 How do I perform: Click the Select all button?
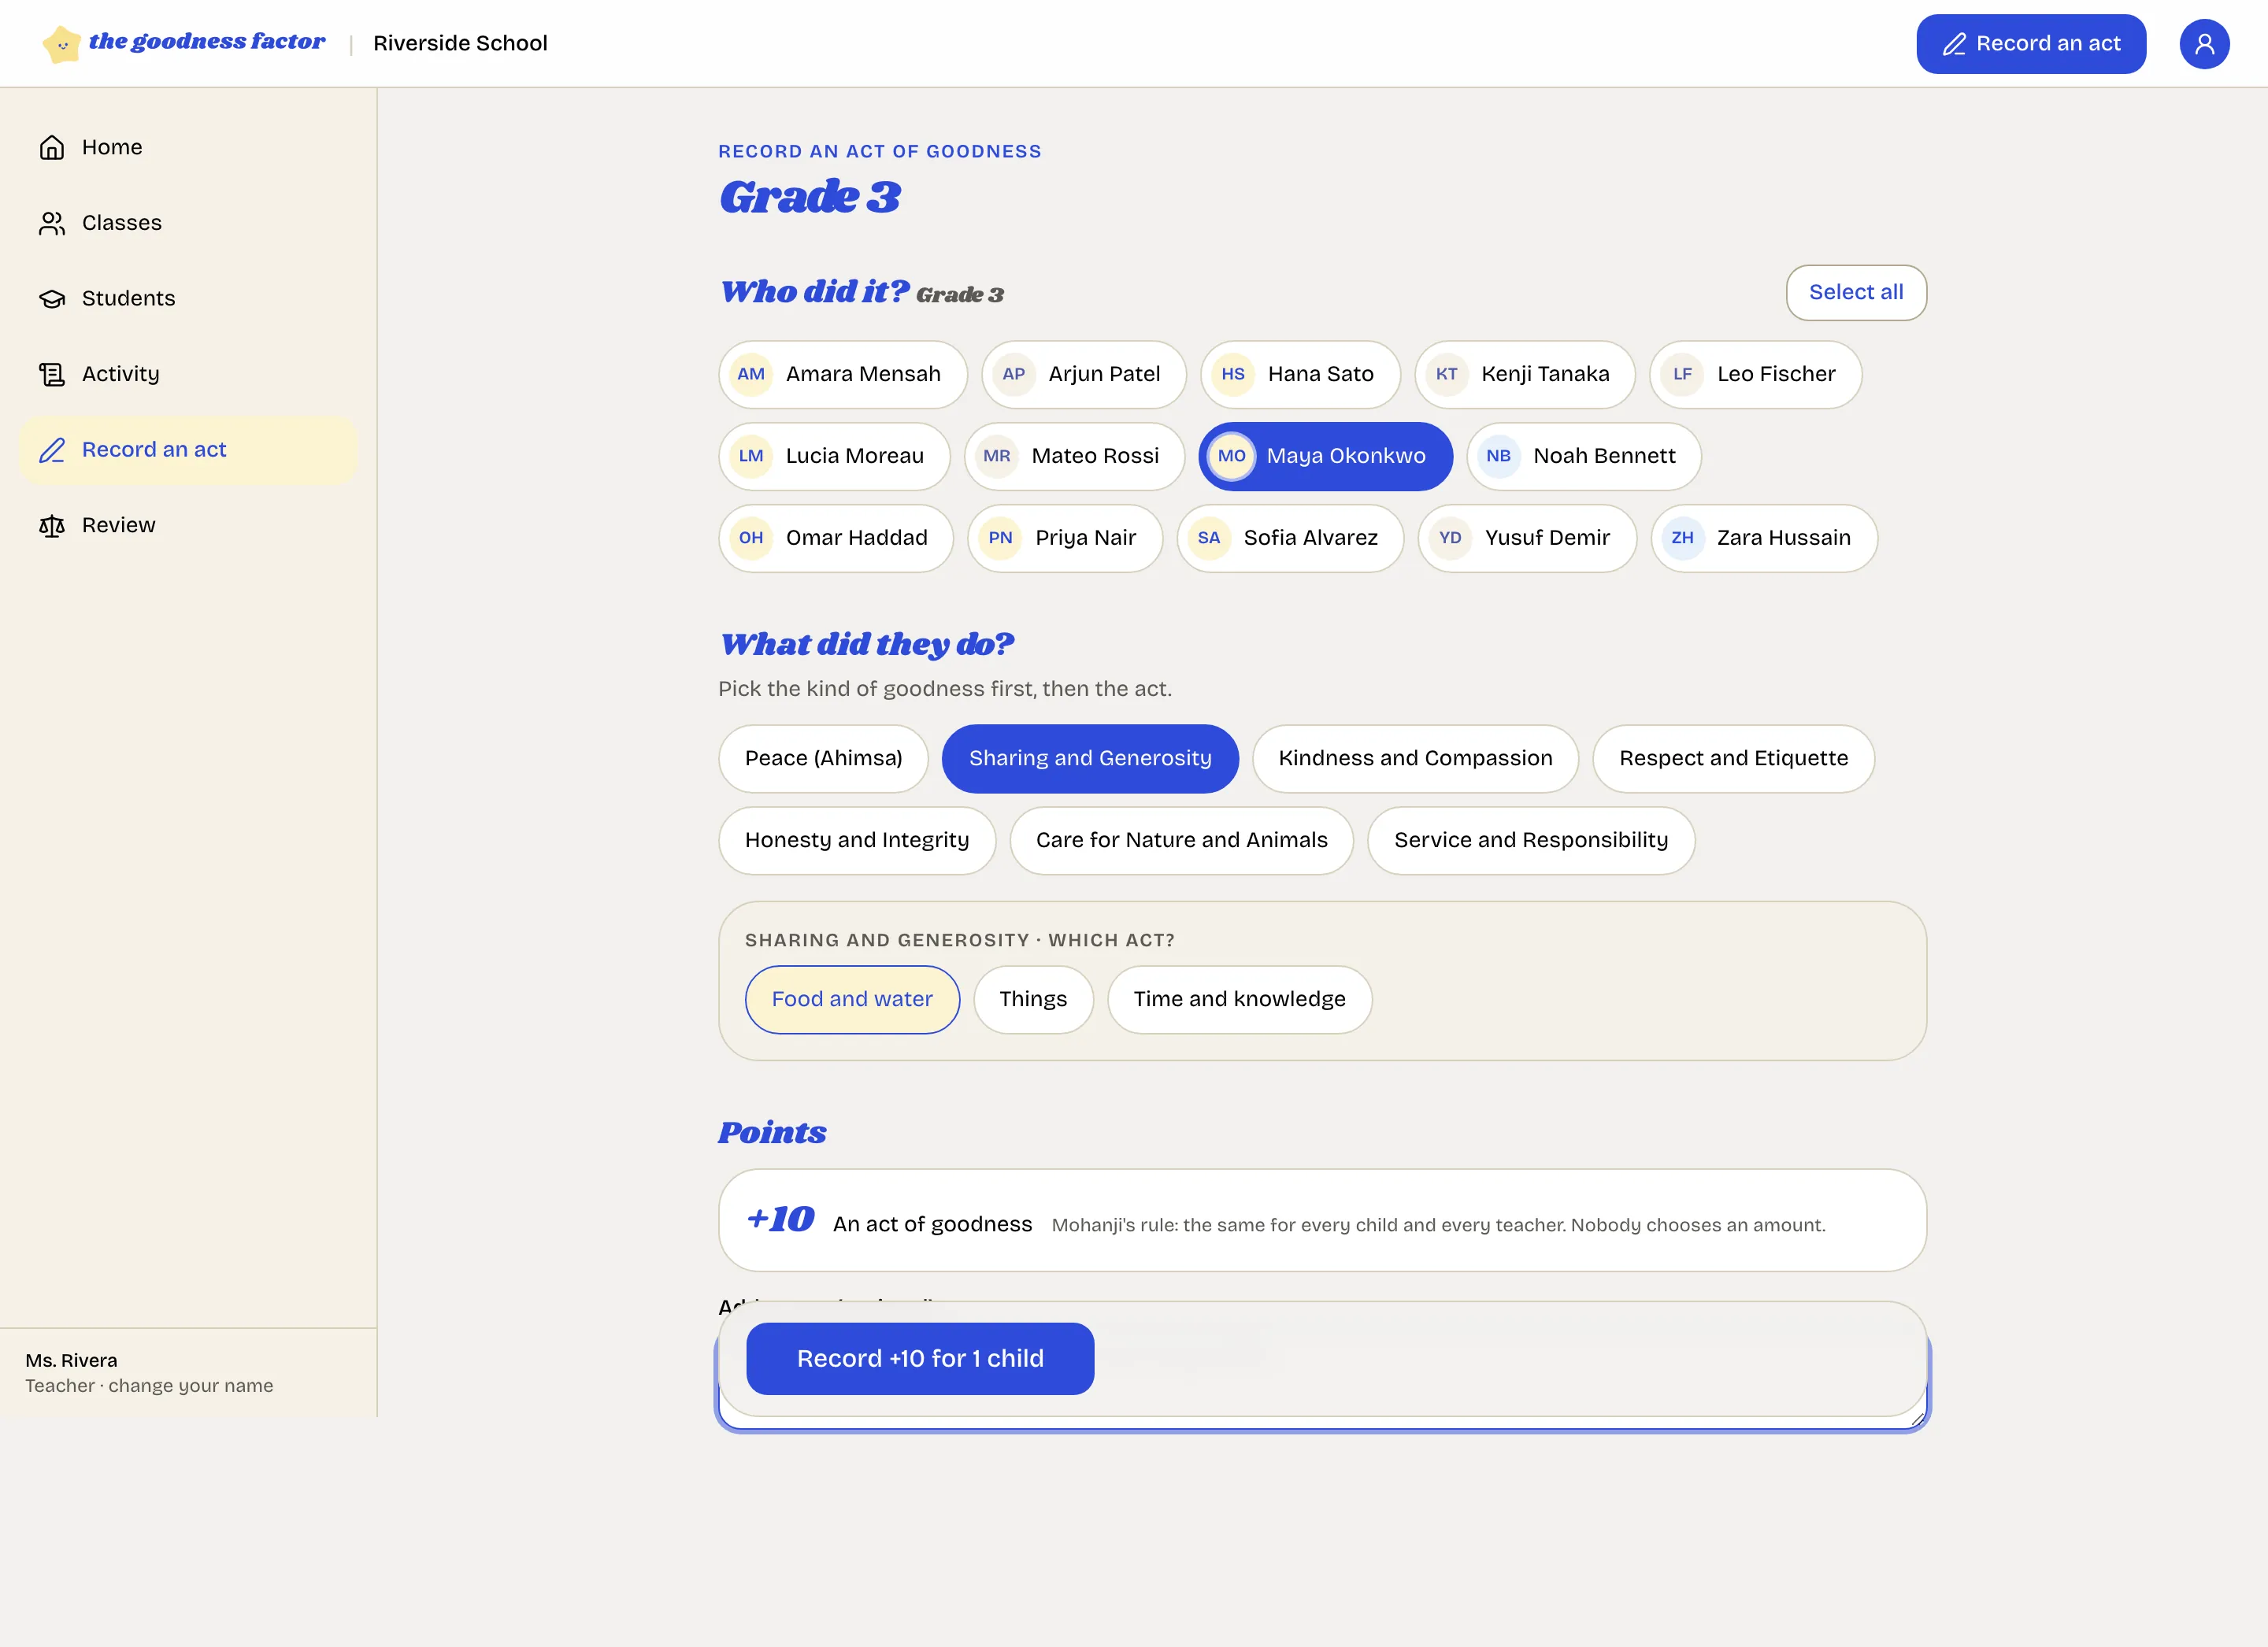tap(1856, 293)
